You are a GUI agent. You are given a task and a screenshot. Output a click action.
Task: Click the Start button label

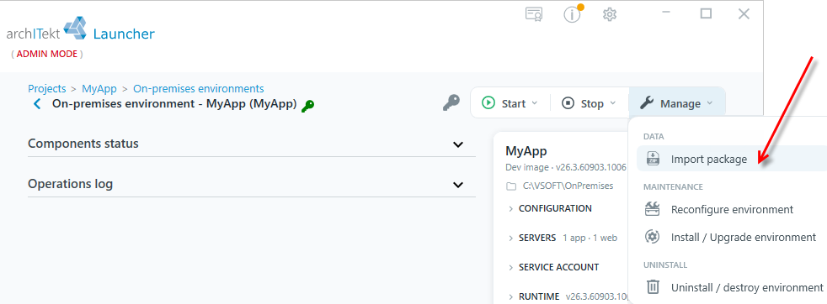[x=513, y=103]
